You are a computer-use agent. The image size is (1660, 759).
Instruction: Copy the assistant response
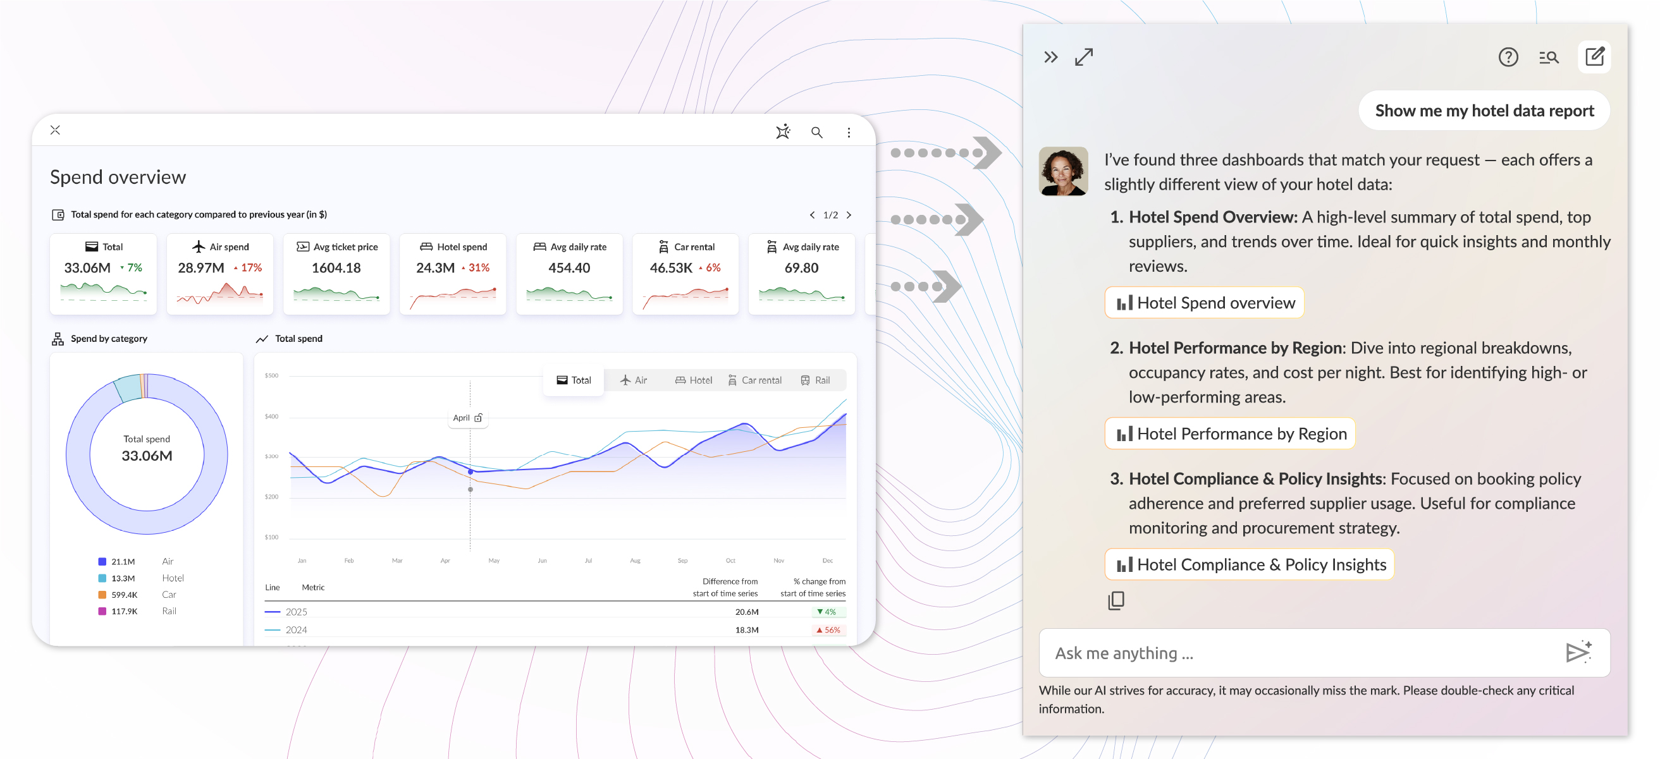[x=1116, y=600]
